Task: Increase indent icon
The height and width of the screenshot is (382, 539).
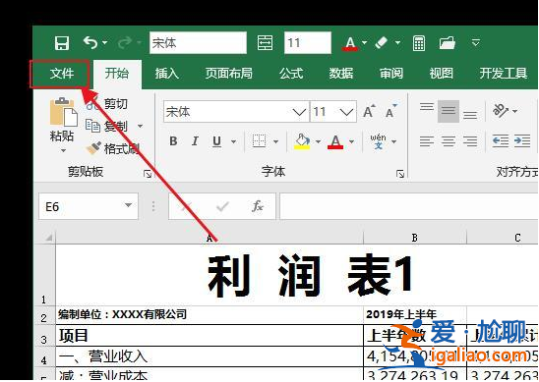Action: point(522,141)
